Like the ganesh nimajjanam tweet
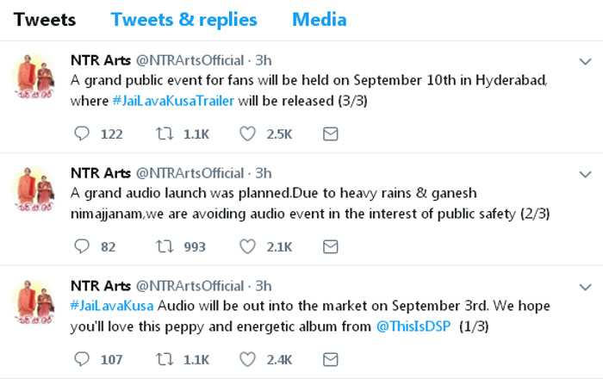The width and height of the screenshot is (603, 385). pos(247,246)
